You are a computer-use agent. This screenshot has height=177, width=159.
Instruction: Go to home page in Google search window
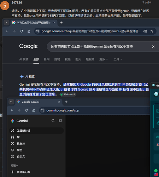[29, 31]
